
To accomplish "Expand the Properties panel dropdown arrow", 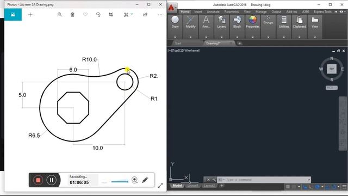I will point(252,37).
